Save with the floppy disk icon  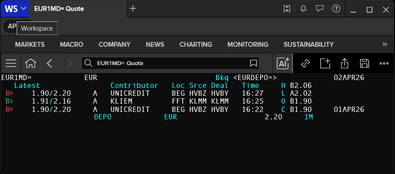pyautogui.click(x=364, y=63)
